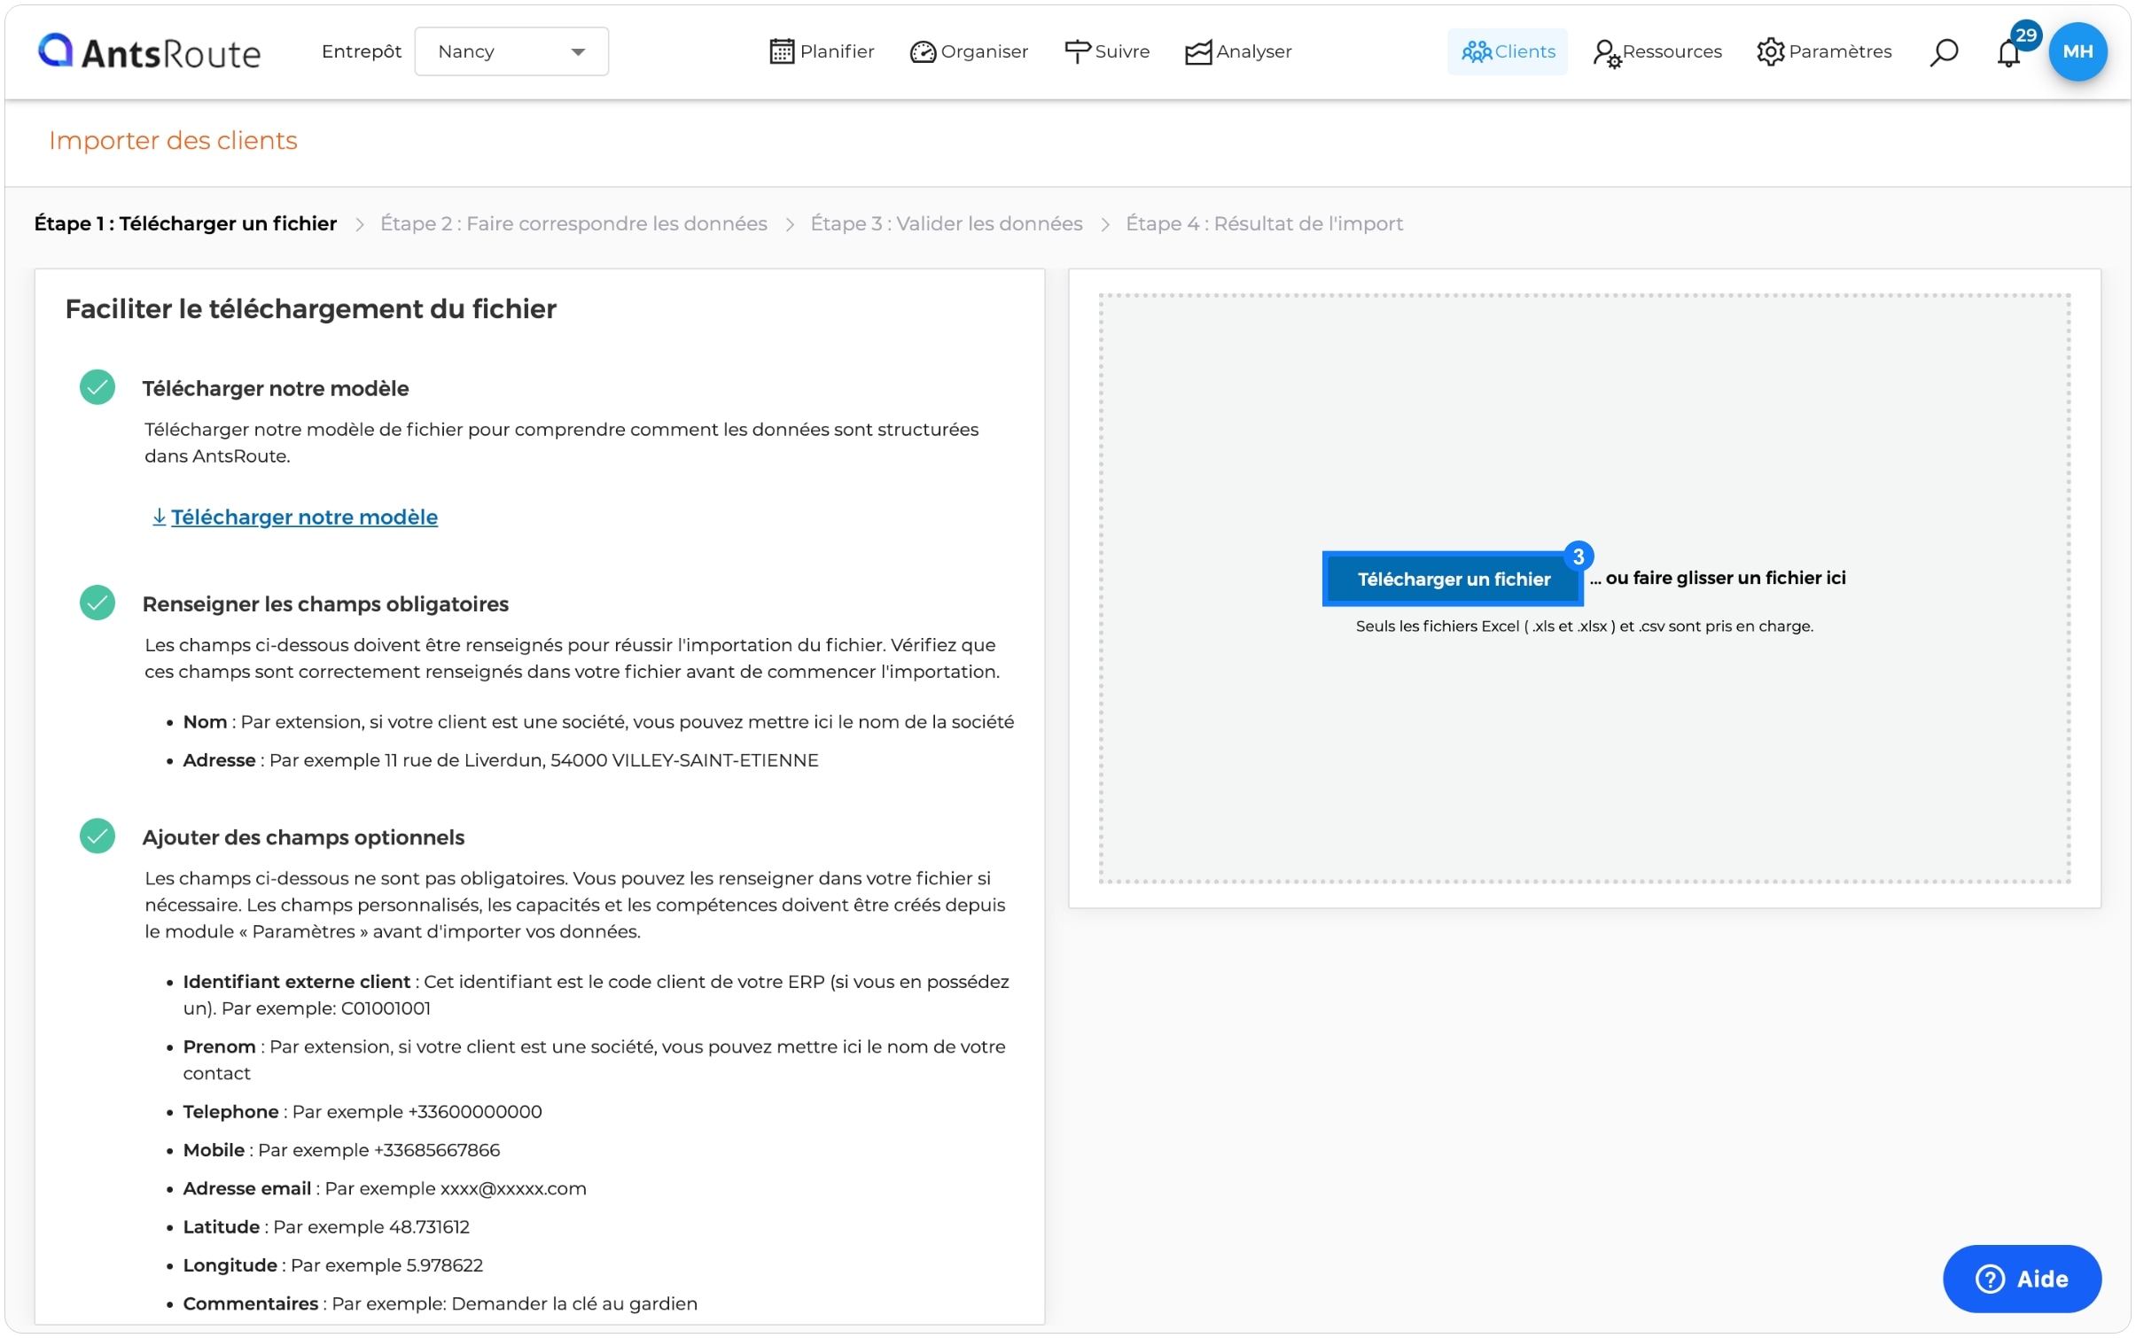Image resolution: width=2136 pixels, height=1338 pixels.
Task: Open the MH user avatar menu
Action: (2077, 51)
